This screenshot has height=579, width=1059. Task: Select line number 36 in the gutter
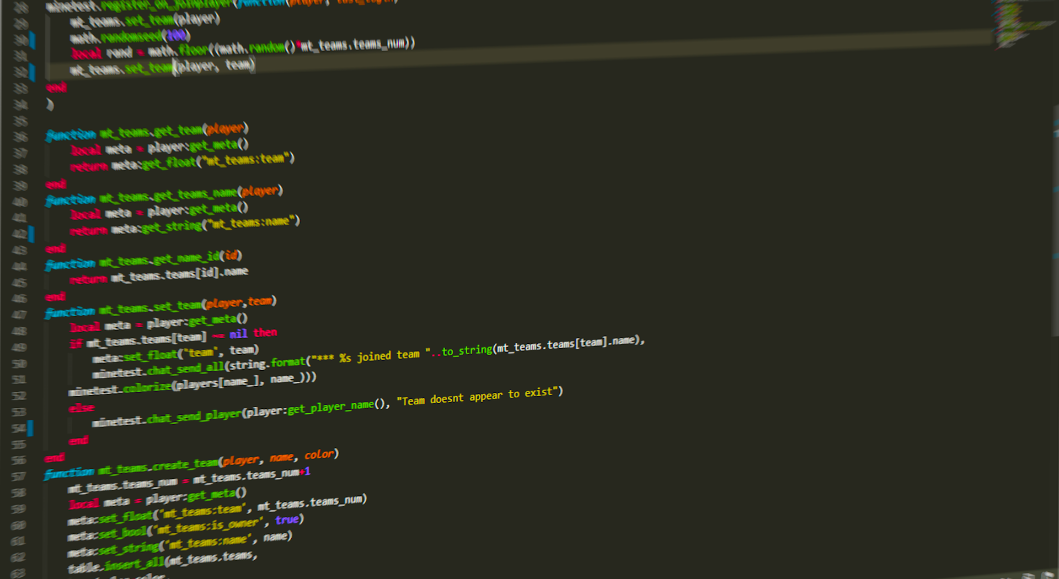coord(20,137)
